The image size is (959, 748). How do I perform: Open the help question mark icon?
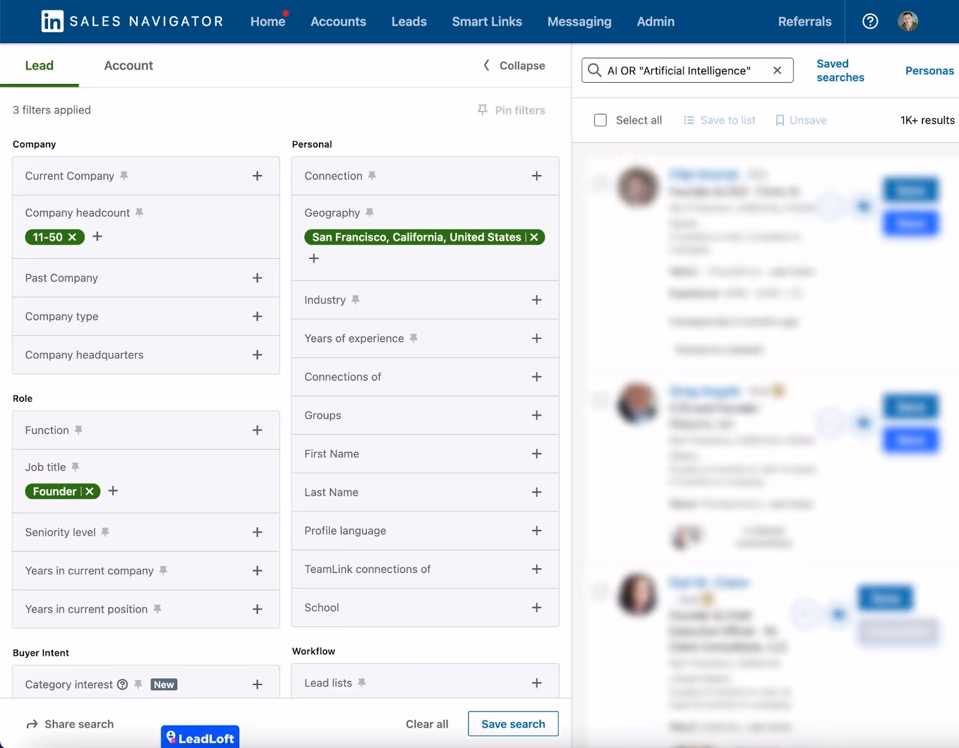point(870,22)
